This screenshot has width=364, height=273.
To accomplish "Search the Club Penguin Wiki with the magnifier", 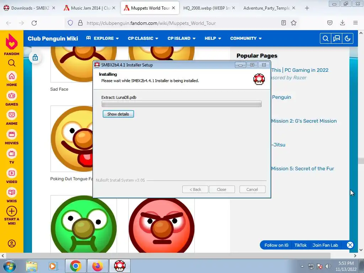I will [x=326, y=38].
